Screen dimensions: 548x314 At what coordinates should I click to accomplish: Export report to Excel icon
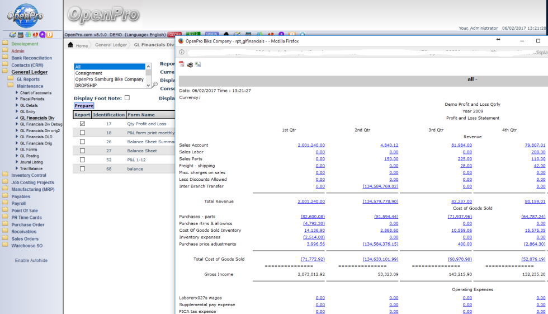198,64
